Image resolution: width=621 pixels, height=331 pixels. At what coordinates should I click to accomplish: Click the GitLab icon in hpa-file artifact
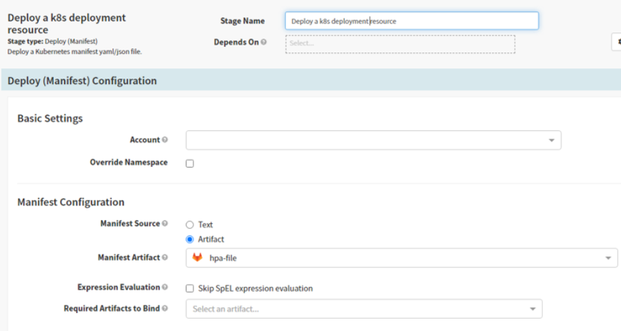198,258
